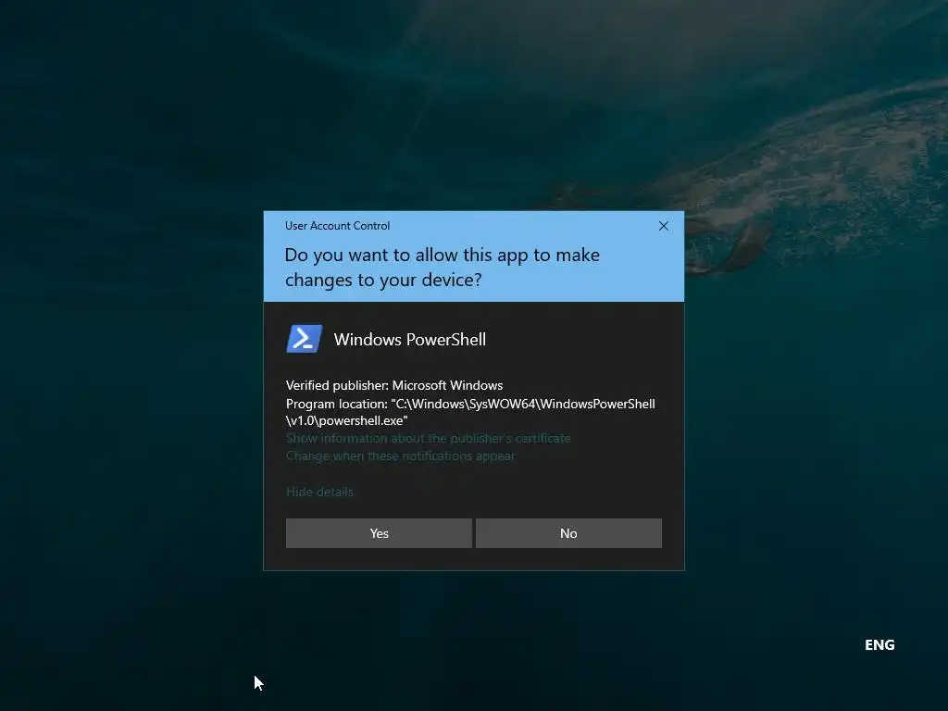Image resolution: width=948 pixels, height=711 pixels.
Task: Close the User Account Control dialog
Action: (x=663, y=226)
